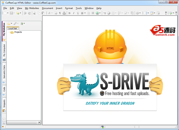Click the S-DRIVE free hosting banner

point(110,87)
